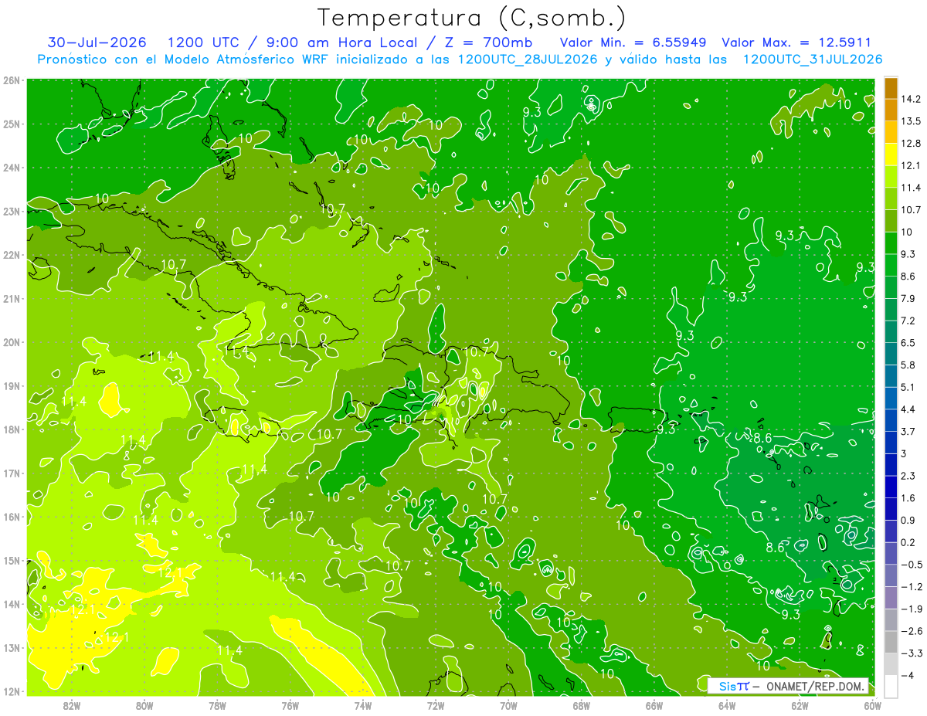Click the 26N latitude label
This screenshot has height=716, width=927.
point(12,80)
